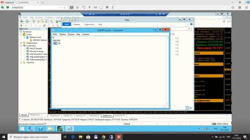Viewport: 250px width, 140px height.
Task: Toggle MetaTrader Market Watch toolbar icon
Action: (x=34, y=21)
